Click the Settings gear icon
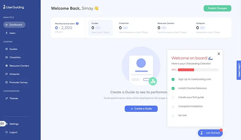Viewport: 241px width, 140px height. tap(7, 124)
